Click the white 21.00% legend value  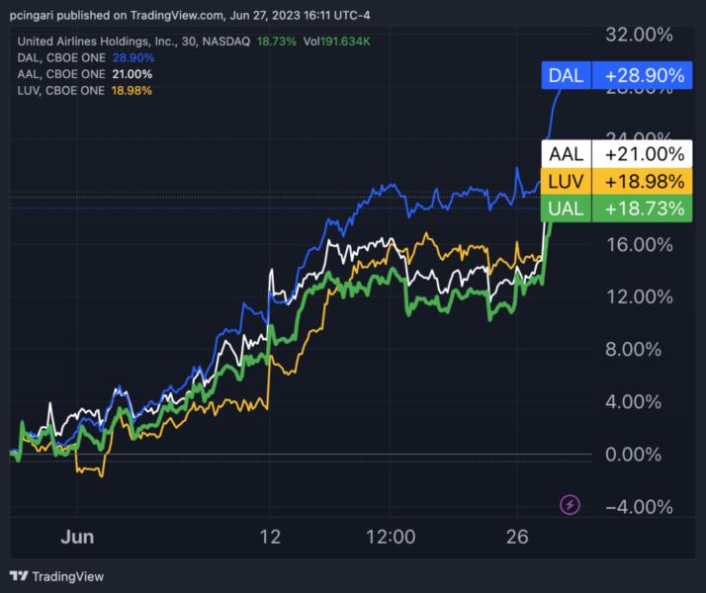[132, 74]
